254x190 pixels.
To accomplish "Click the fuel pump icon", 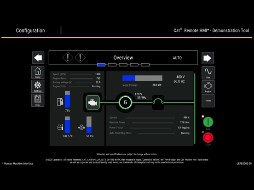I will pyautogui.click(x=60, y=102).
